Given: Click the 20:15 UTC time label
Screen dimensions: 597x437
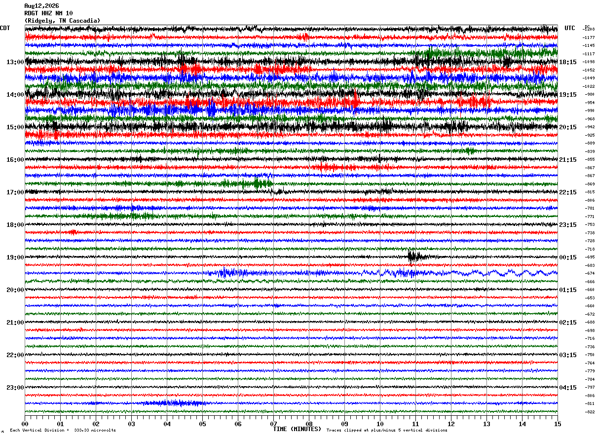Looking at the screenshot, I should coord(568,127).
